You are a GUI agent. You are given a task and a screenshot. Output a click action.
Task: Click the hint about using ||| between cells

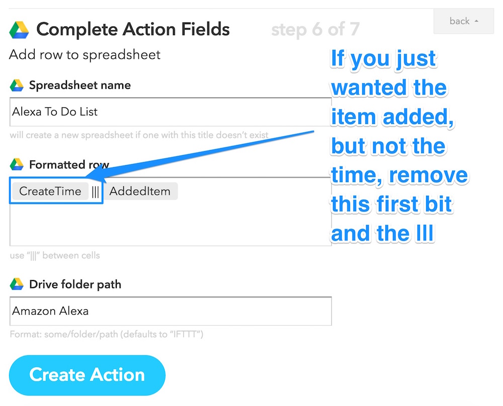55,255
